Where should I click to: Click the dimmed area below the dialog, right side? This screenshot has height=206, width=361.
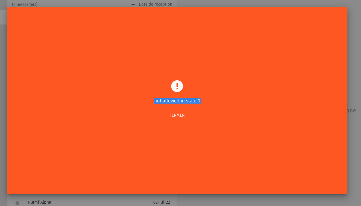pos(266,200)
